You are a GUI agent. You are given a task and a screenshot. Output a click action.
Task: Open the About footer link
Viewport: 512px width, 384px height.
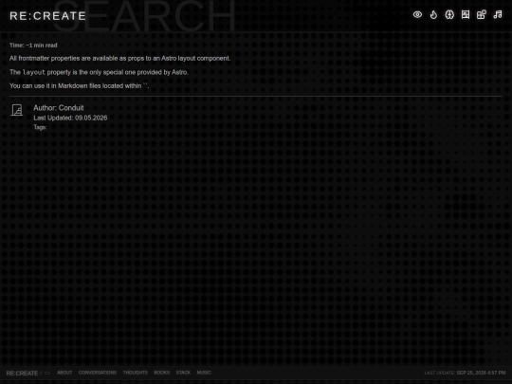(x=64, y=373)
